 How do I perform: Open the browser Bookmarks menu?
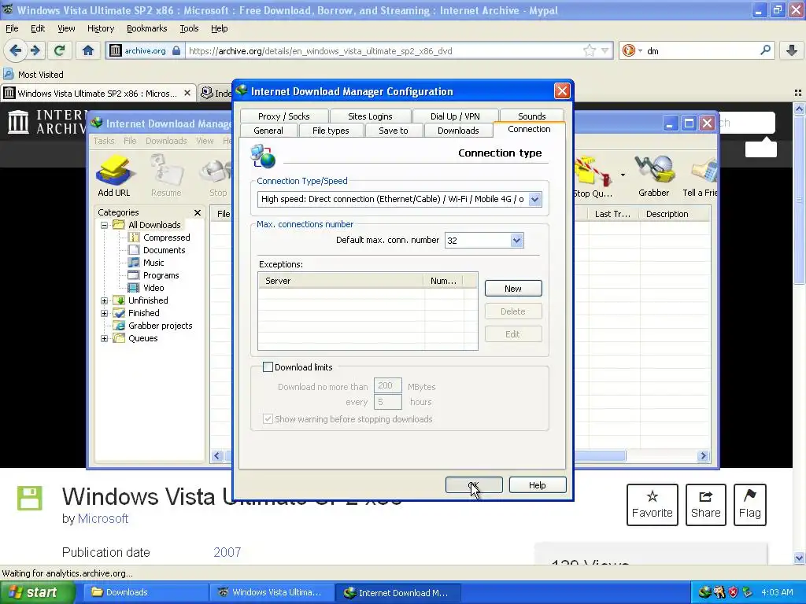[146, 28]
